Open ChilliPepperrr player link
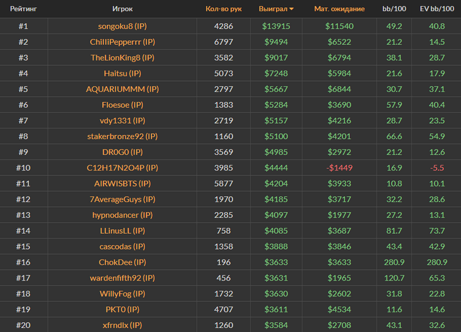The width and height of the screenshot is (461, 332). tap(122, 41)
